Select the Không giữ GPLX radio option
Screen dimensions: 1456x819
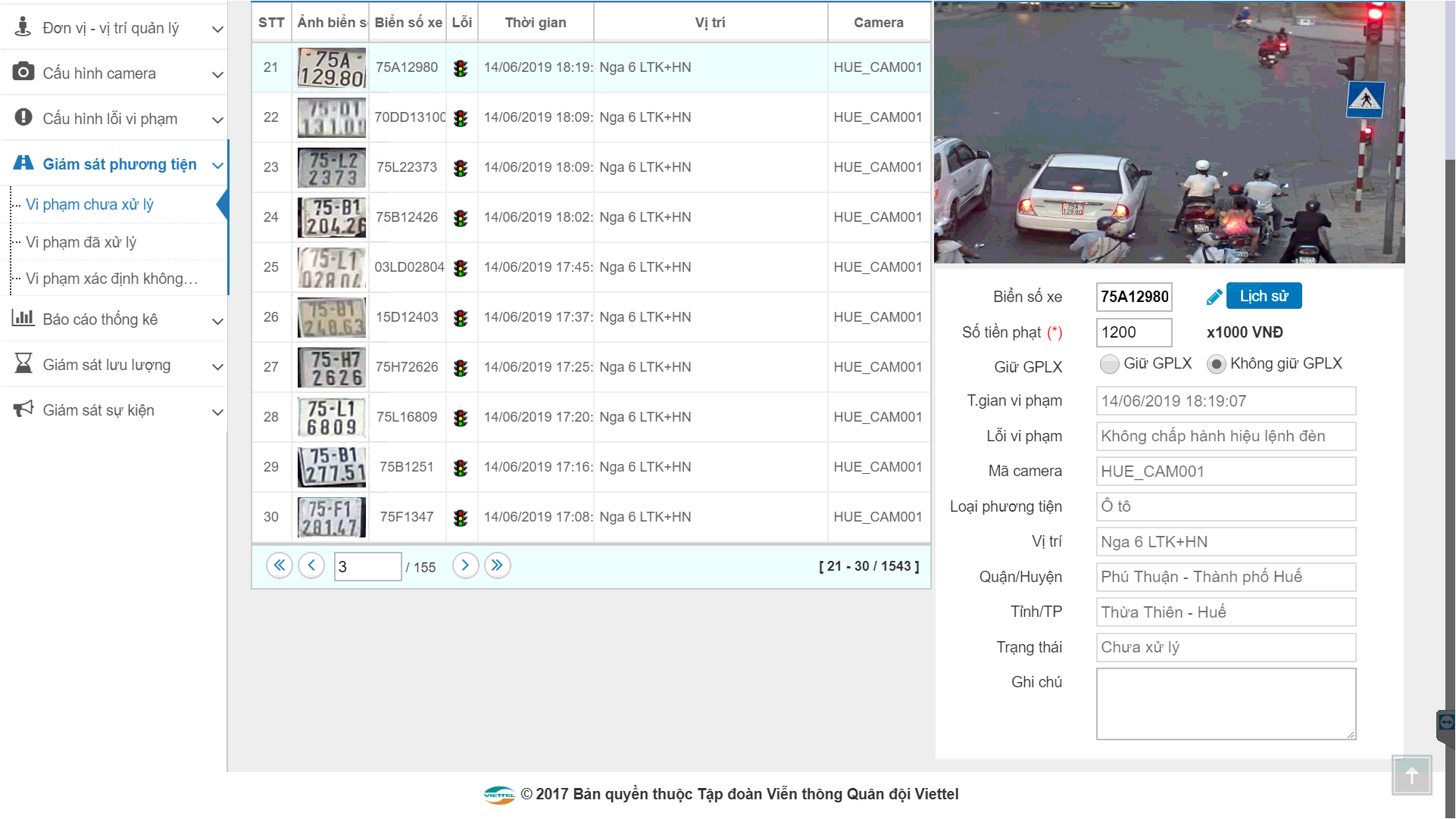pos(1216,365)
